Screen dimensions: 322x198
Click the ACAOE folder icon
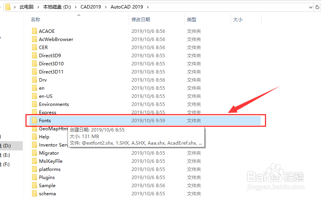[34, 31]
